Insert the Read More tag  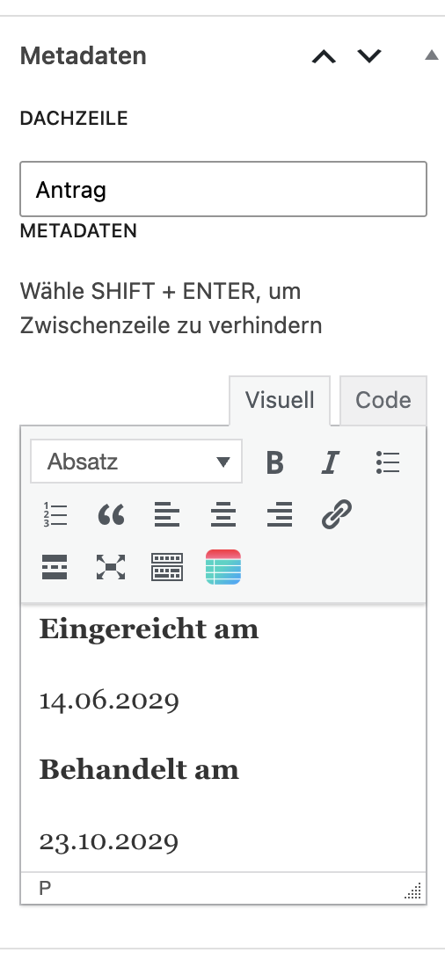55,567
